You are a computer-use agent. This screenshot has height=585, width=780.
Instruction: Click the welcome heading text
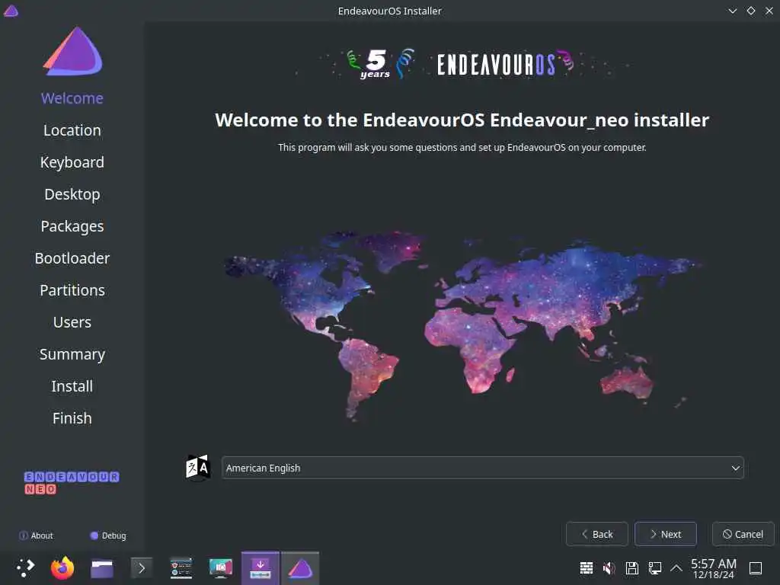click(462, 120)
